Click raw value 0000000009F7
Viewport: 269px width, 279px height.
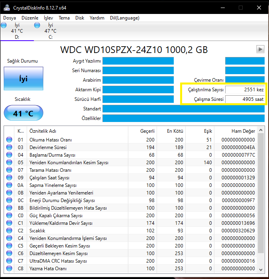238,200
